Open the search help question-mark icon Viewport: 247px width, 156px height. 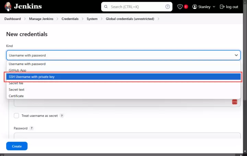[x=168, y=7]
